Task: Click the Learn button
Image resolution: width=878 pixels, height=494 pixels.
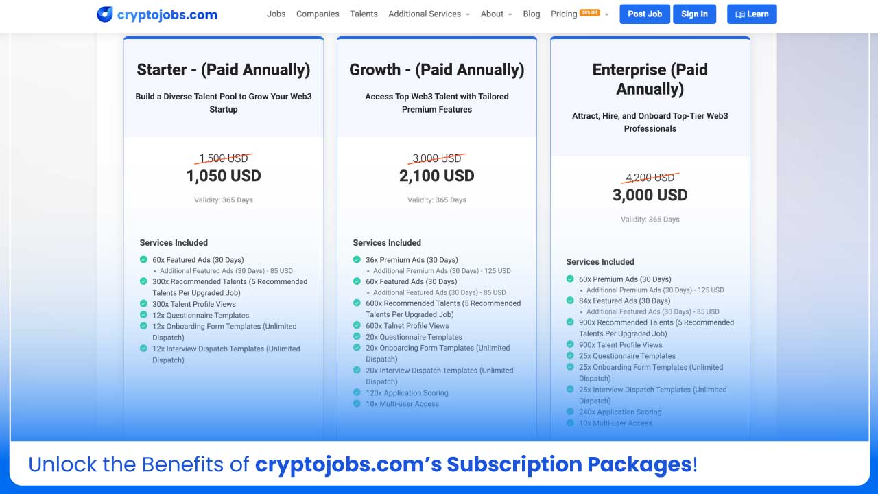Action: [x=752, y=14]
